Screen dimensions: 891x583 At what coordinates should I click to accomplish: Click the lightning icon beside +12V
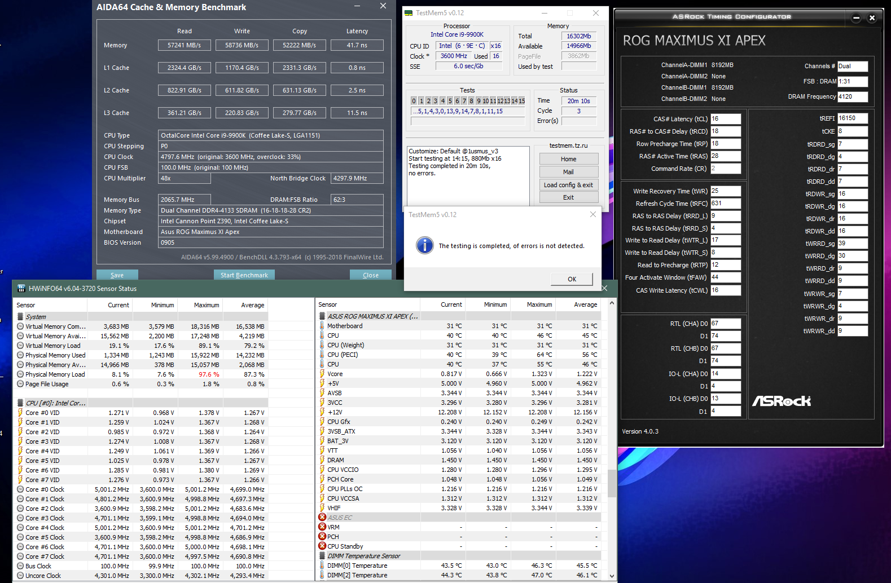(x=322, y=412)
